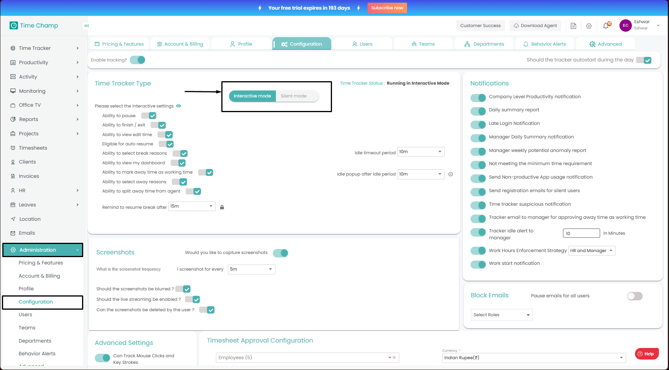
Task: Click the eye icon beside interactive settings
Action: coord(179,106)
